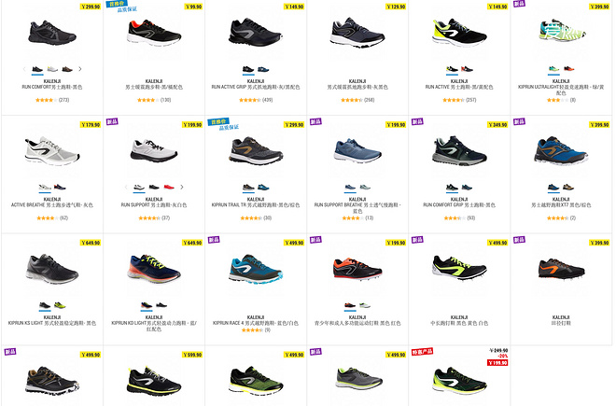Open the blue Kiprun Race 4 shoe image
The width and height of the screenshot is (616, 406).
click(x=256, y=270)
